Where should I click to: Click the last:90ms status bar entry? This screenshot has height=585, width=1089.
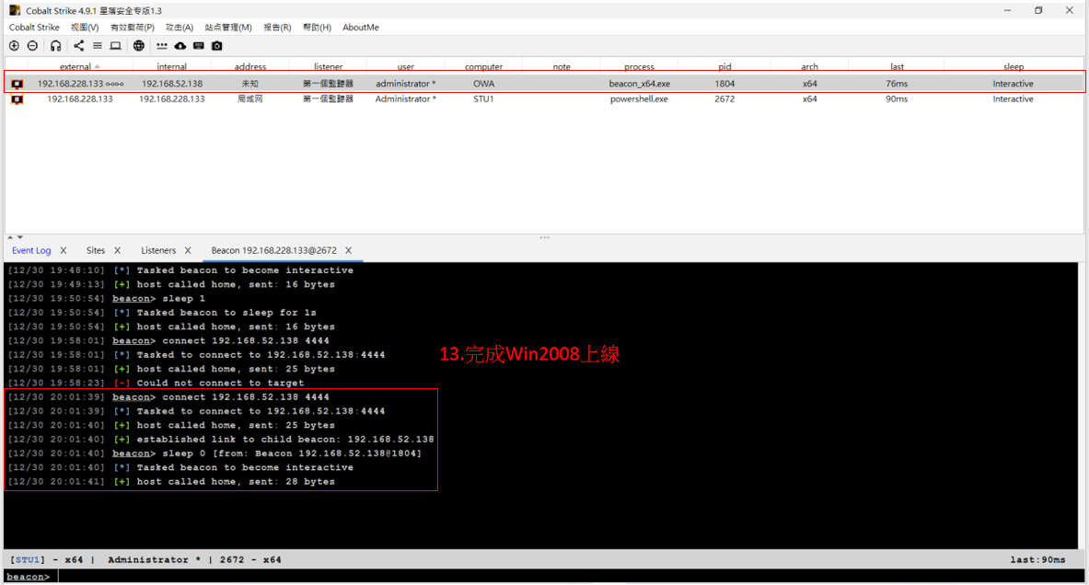[1037, 559]
